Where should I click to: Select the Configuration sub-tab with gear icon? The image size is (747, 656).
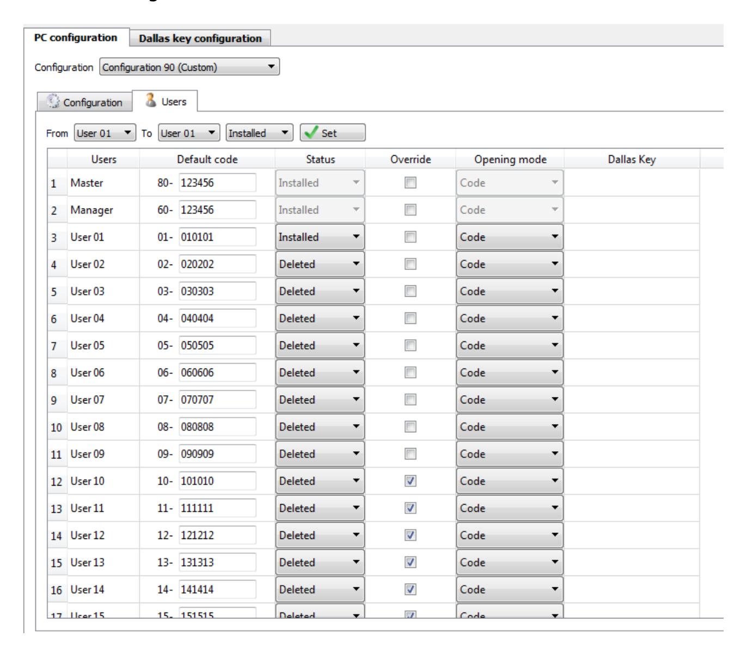[84, 102]
